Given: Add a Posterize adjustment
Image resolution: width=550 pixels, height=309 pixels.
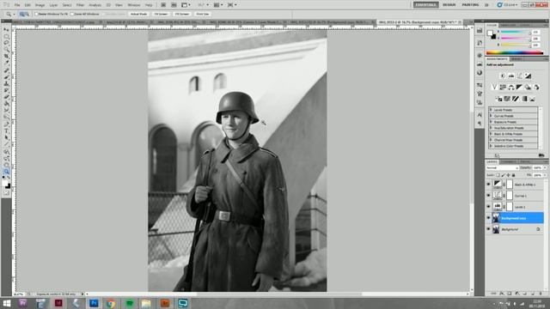Looking at the screenshot, I should click(507, 99).
